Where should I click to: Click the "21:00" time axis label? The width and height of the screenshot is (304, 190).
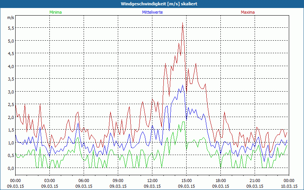coord(255,181)
